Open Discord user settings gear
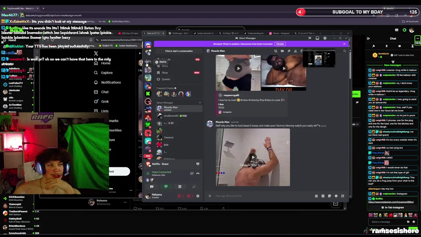This screenshot has width=421, height=237. pos(198,196)
